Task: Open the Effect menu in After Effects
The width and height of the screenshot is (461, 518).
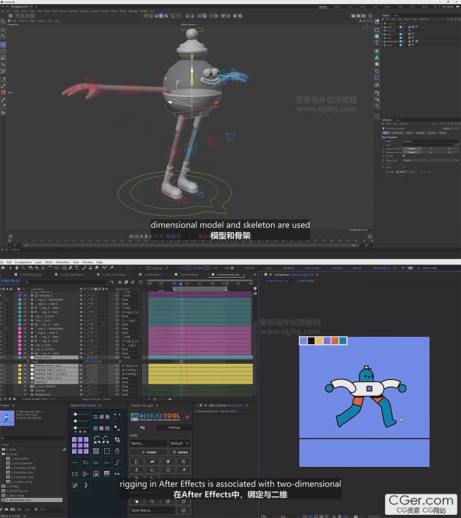Action: (49, 262)
